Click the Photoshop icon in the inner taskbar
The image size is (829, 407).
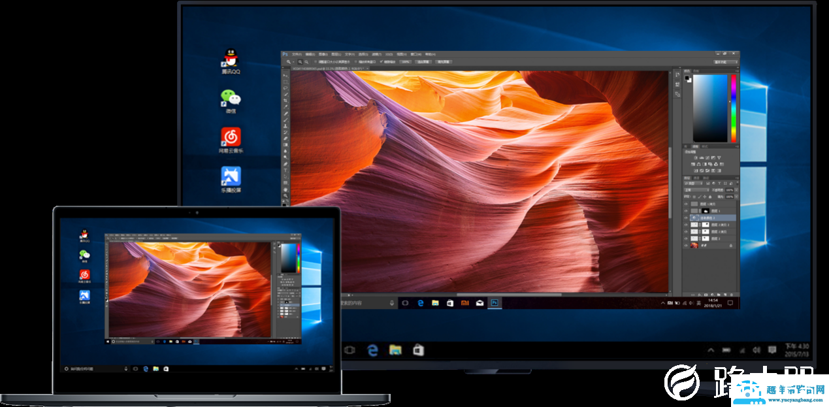[x=495, y=303]
